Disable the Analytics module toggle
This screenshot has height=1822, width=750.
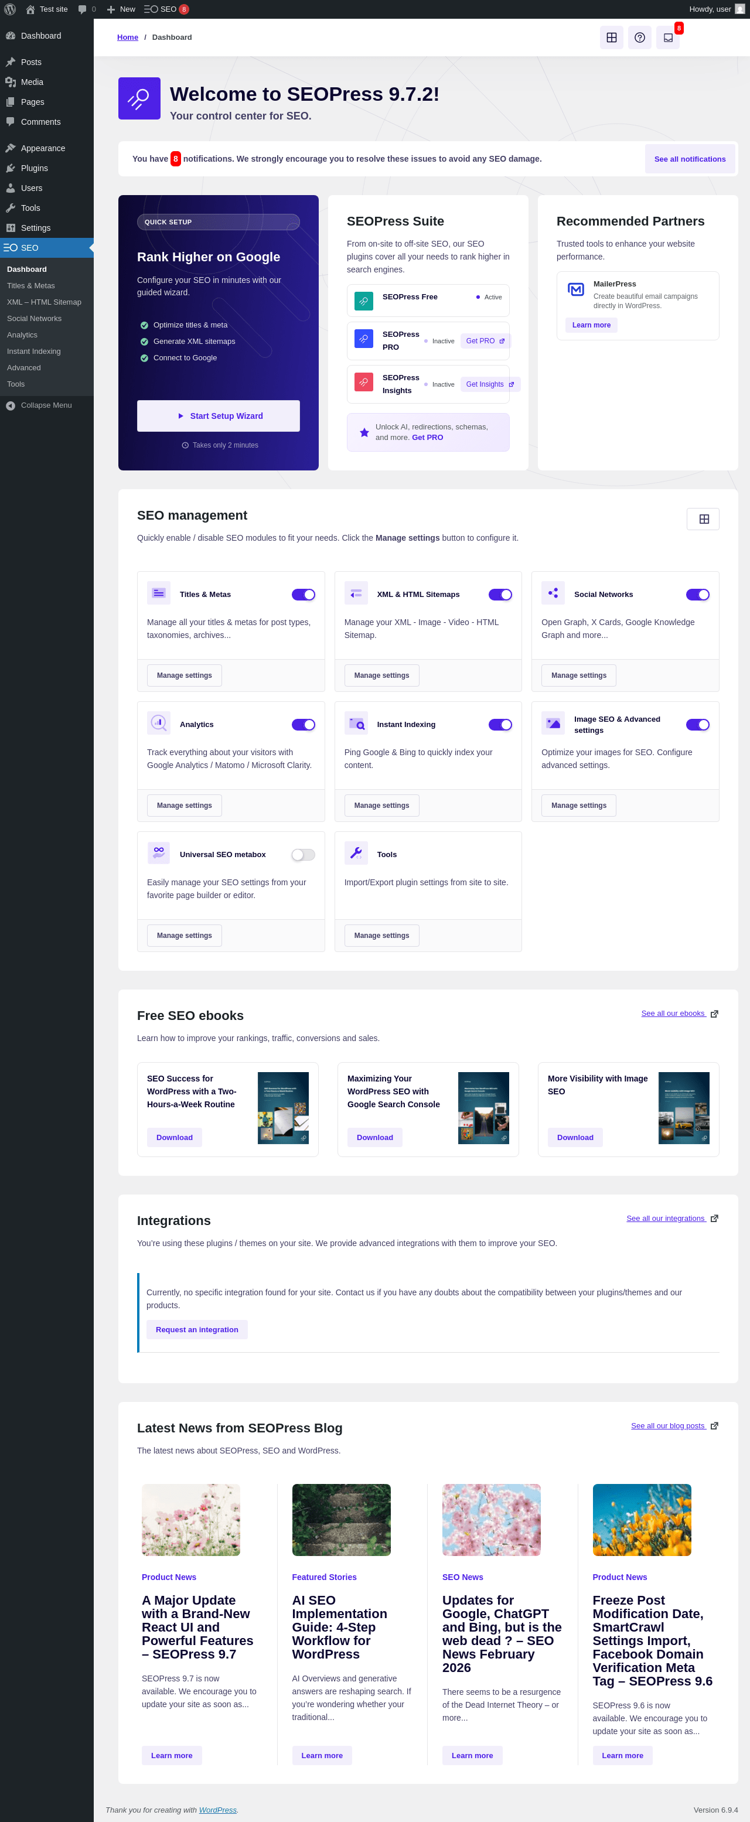(x=304, y=725)
